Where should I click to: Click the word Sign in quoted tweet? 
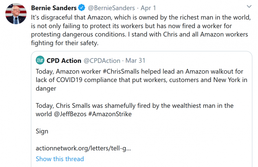point(42,131)
